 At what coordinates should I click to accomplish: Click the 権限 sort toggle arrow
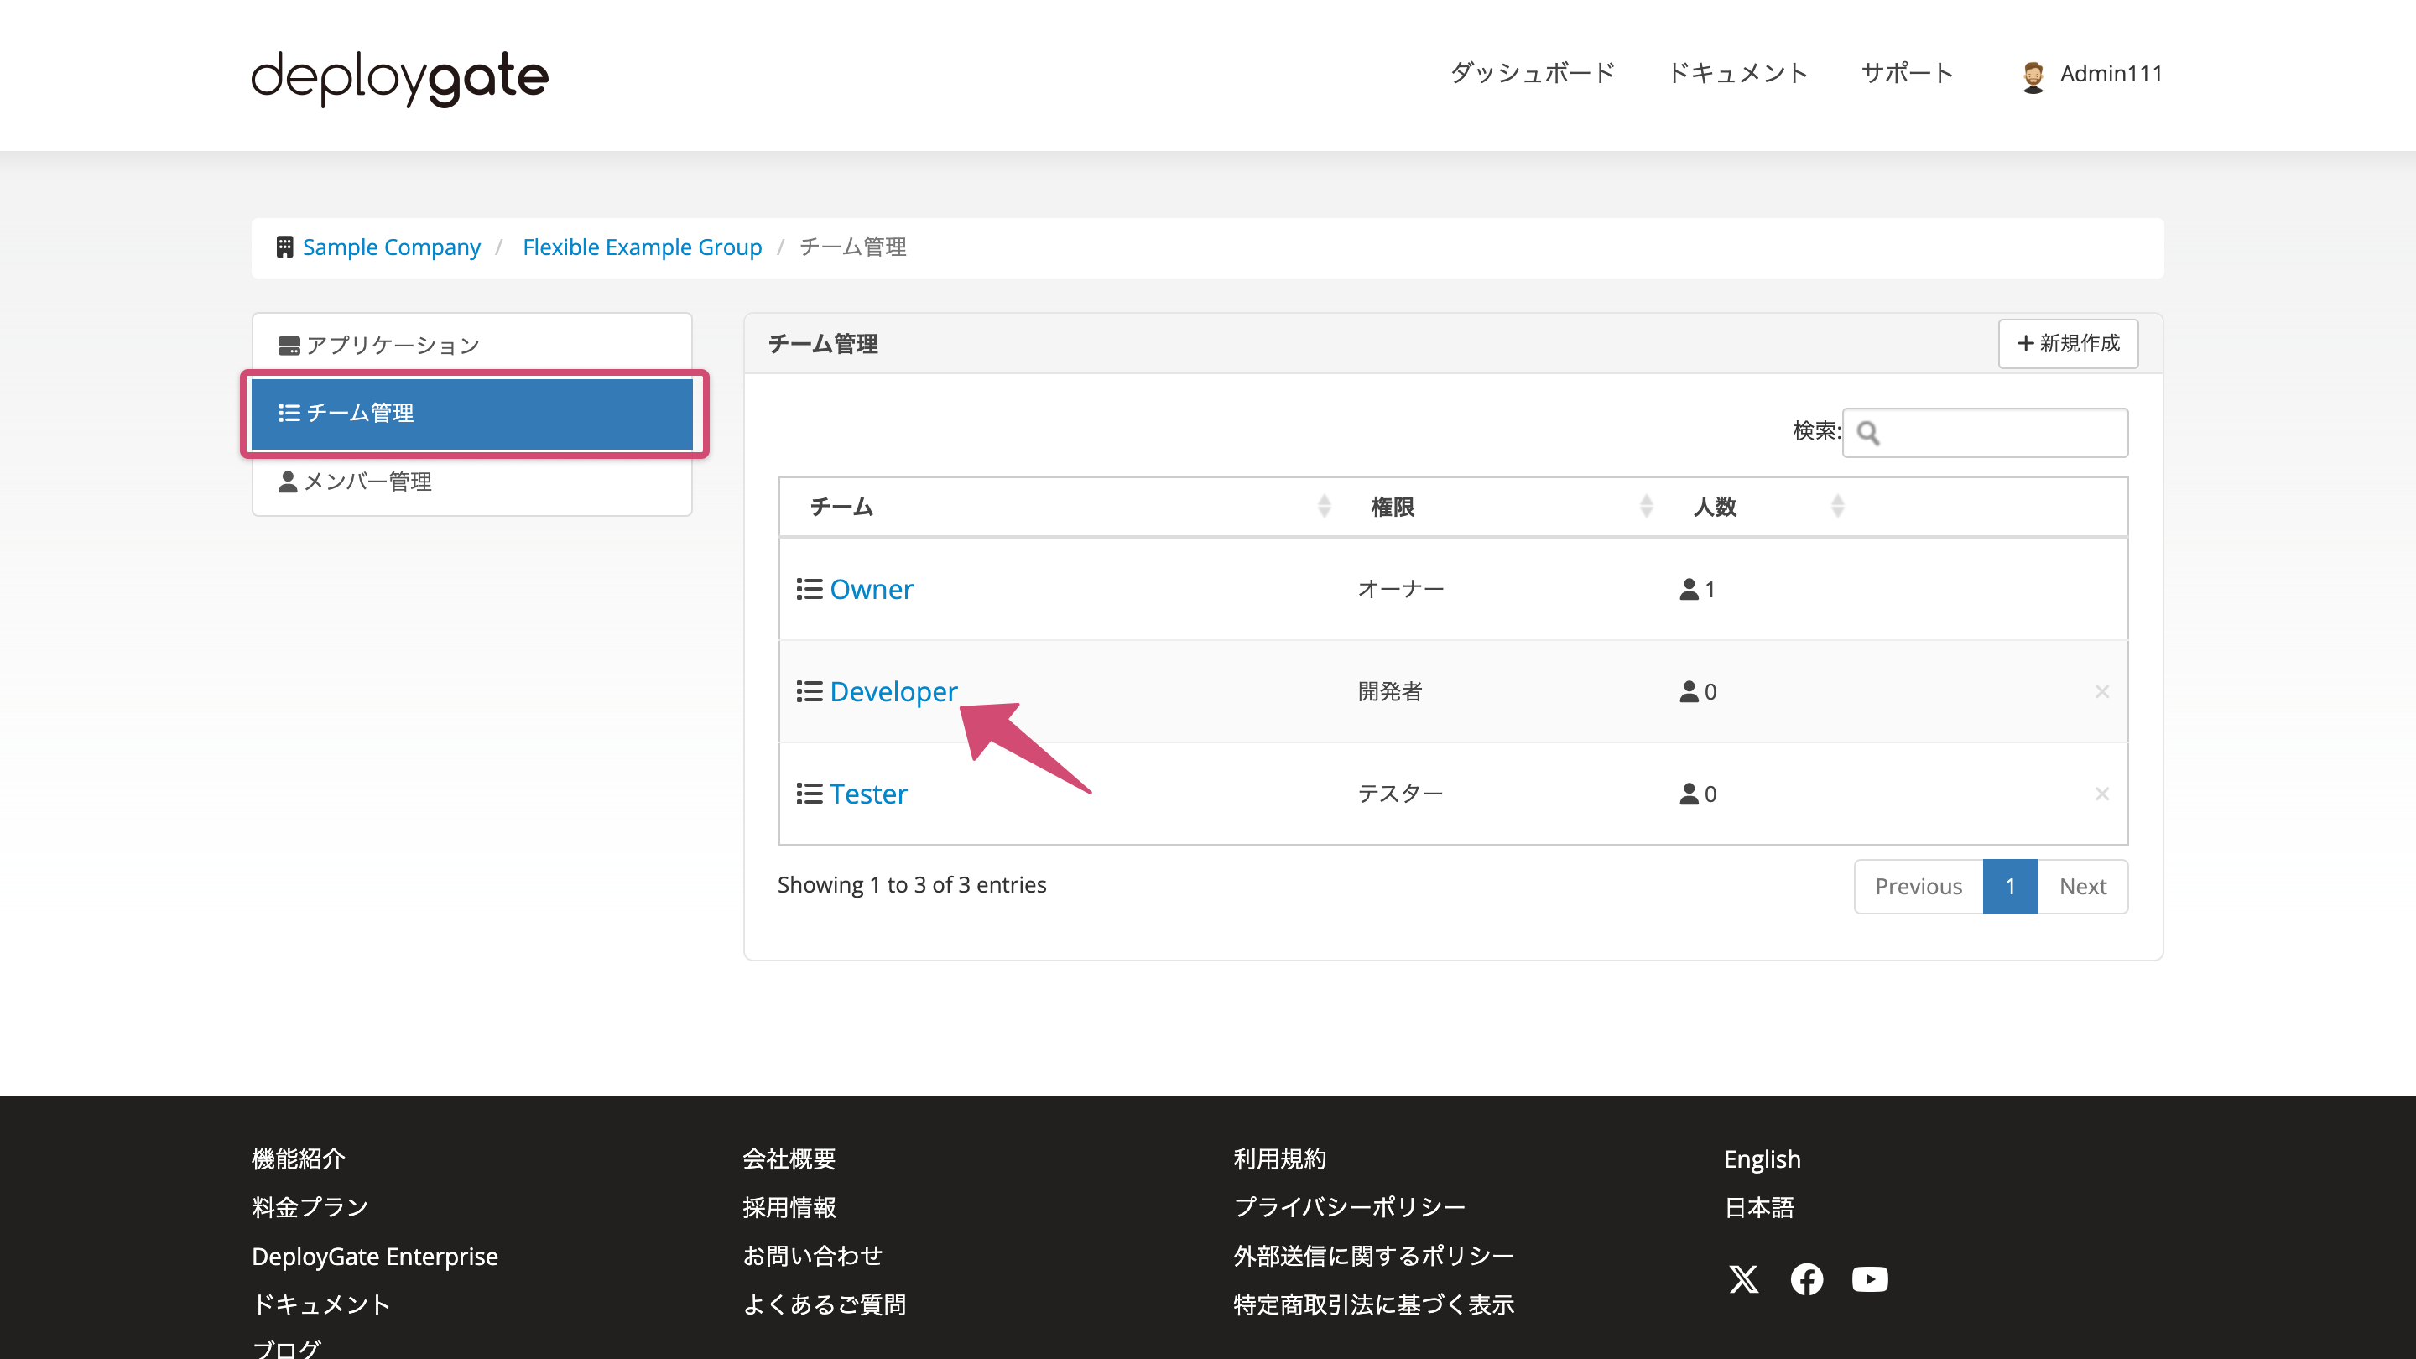(1646, 506)
